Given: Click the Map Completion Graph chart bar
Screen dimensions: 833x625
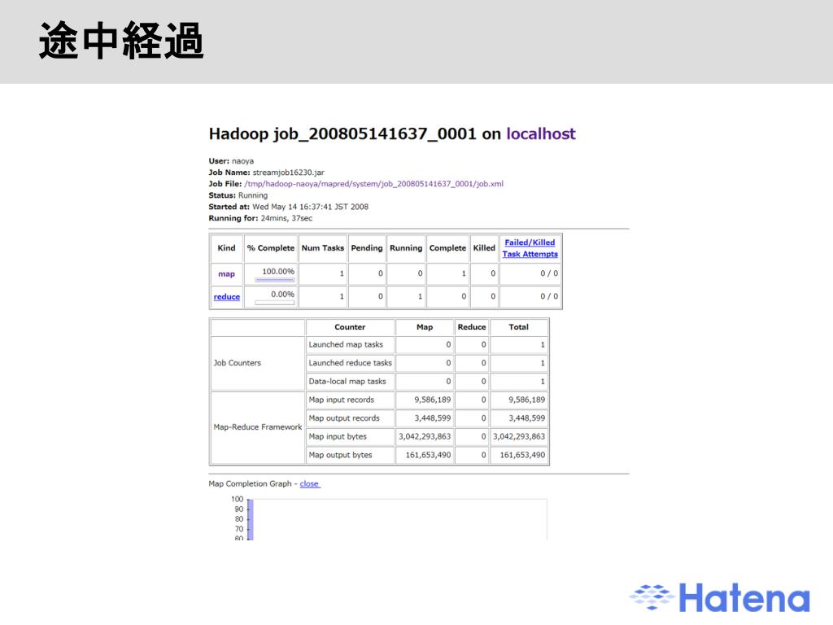Looking at the screenshot, I should [x=251, y=520].
